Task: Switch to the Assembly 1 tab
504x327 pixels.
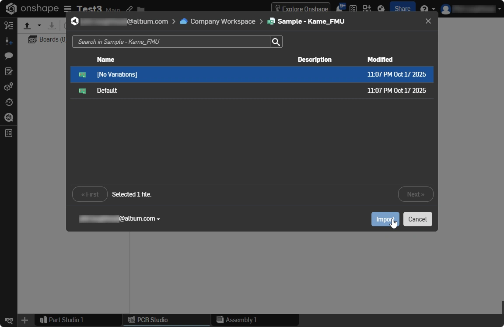Action: click(255, 320)
